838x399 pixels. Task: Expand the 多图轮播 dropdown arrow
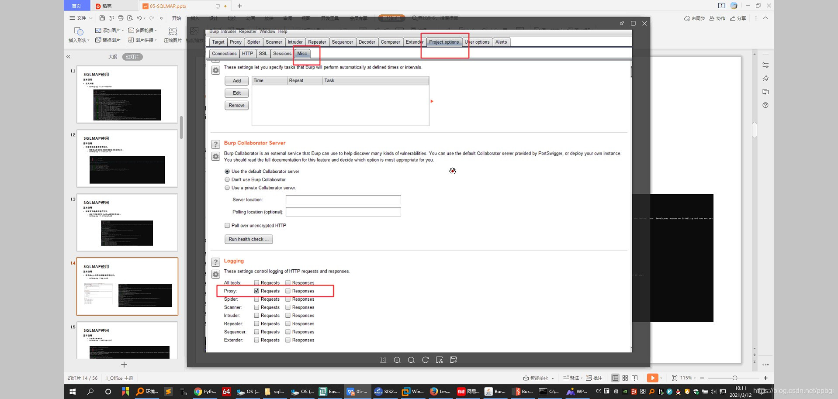156,31
